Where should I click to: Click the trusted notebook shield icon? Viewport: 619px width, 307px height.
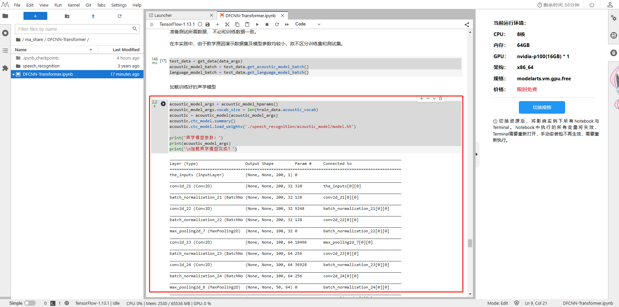point(517,303)
